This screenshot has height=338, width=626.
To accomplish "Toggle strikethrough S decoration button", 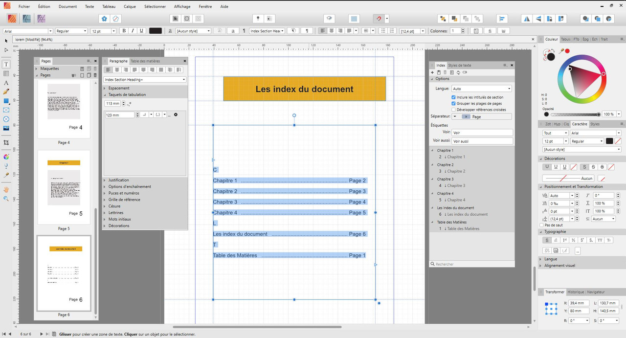I will click(593, 167).
